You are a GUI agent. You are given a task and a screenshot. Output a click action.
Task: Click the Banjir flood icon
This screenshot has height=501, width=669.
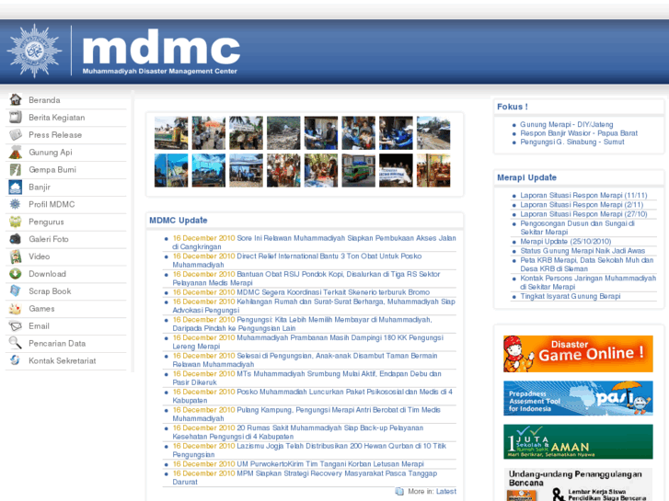click(16, 187)
